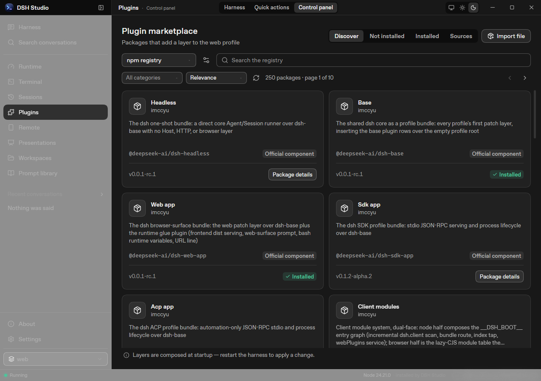
Task: Open the Terminal section
Action: tap(55, 82)
